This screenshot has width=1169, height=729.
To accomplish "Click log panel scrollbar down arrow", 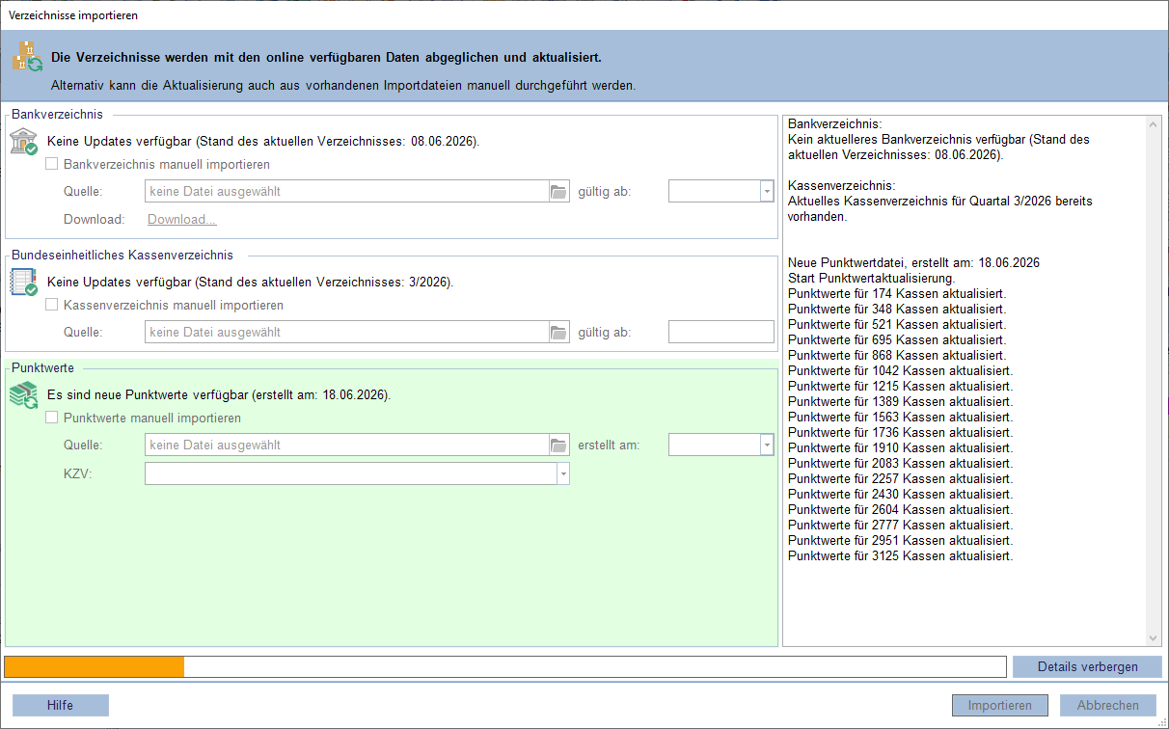I will click(x=1155, y=638).
